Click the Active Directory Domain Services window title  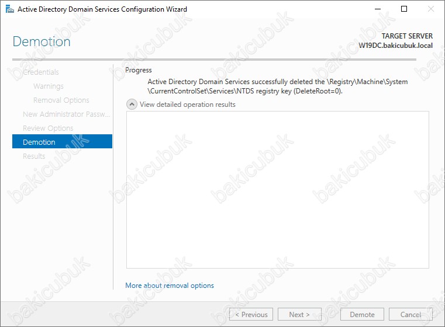[102, 9]
